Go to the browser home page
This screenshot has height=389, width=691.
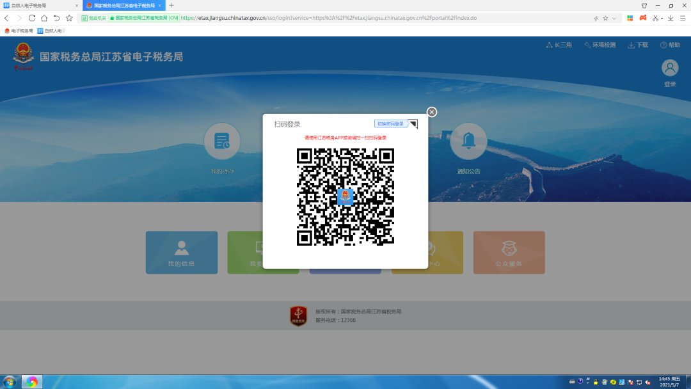[x=44, y=18]
